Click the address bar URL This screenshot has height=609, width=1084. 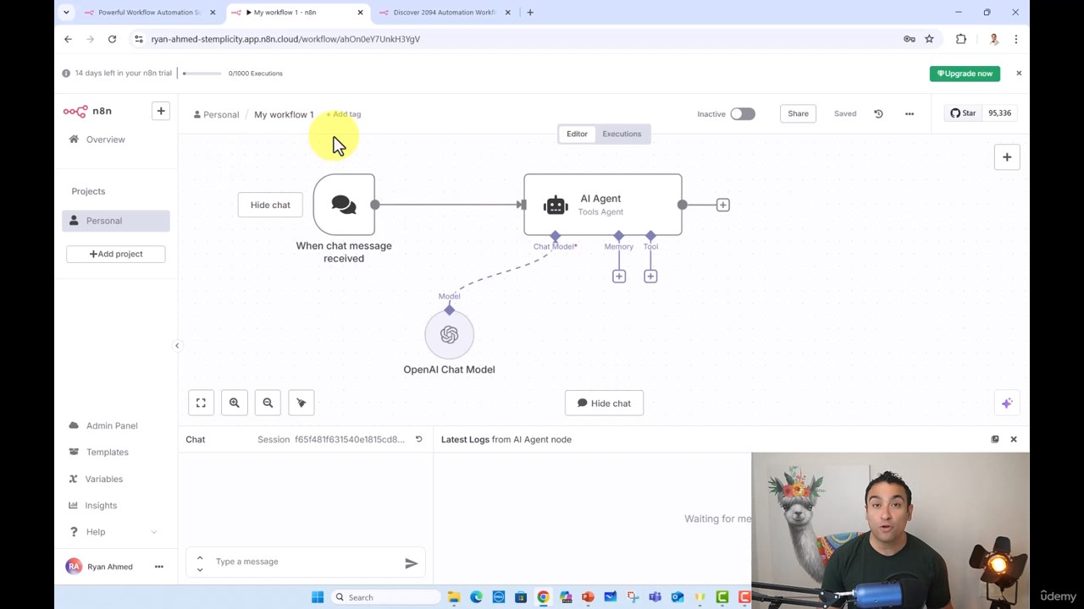pos(285,39)
